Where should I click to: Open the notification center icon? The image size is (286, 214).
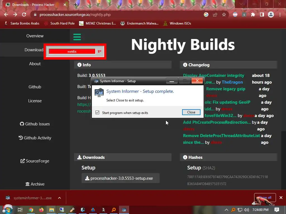[x=277, y=210]
